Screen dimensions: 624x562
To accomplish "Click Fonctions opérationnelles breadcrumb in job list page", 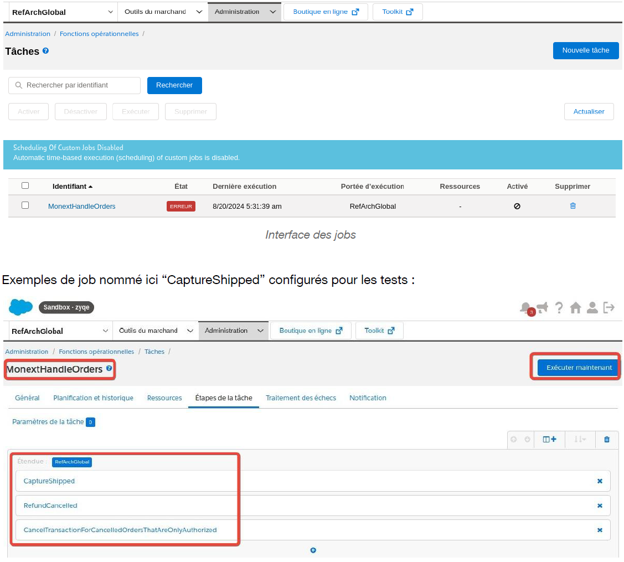I will [x=99, y=34].
